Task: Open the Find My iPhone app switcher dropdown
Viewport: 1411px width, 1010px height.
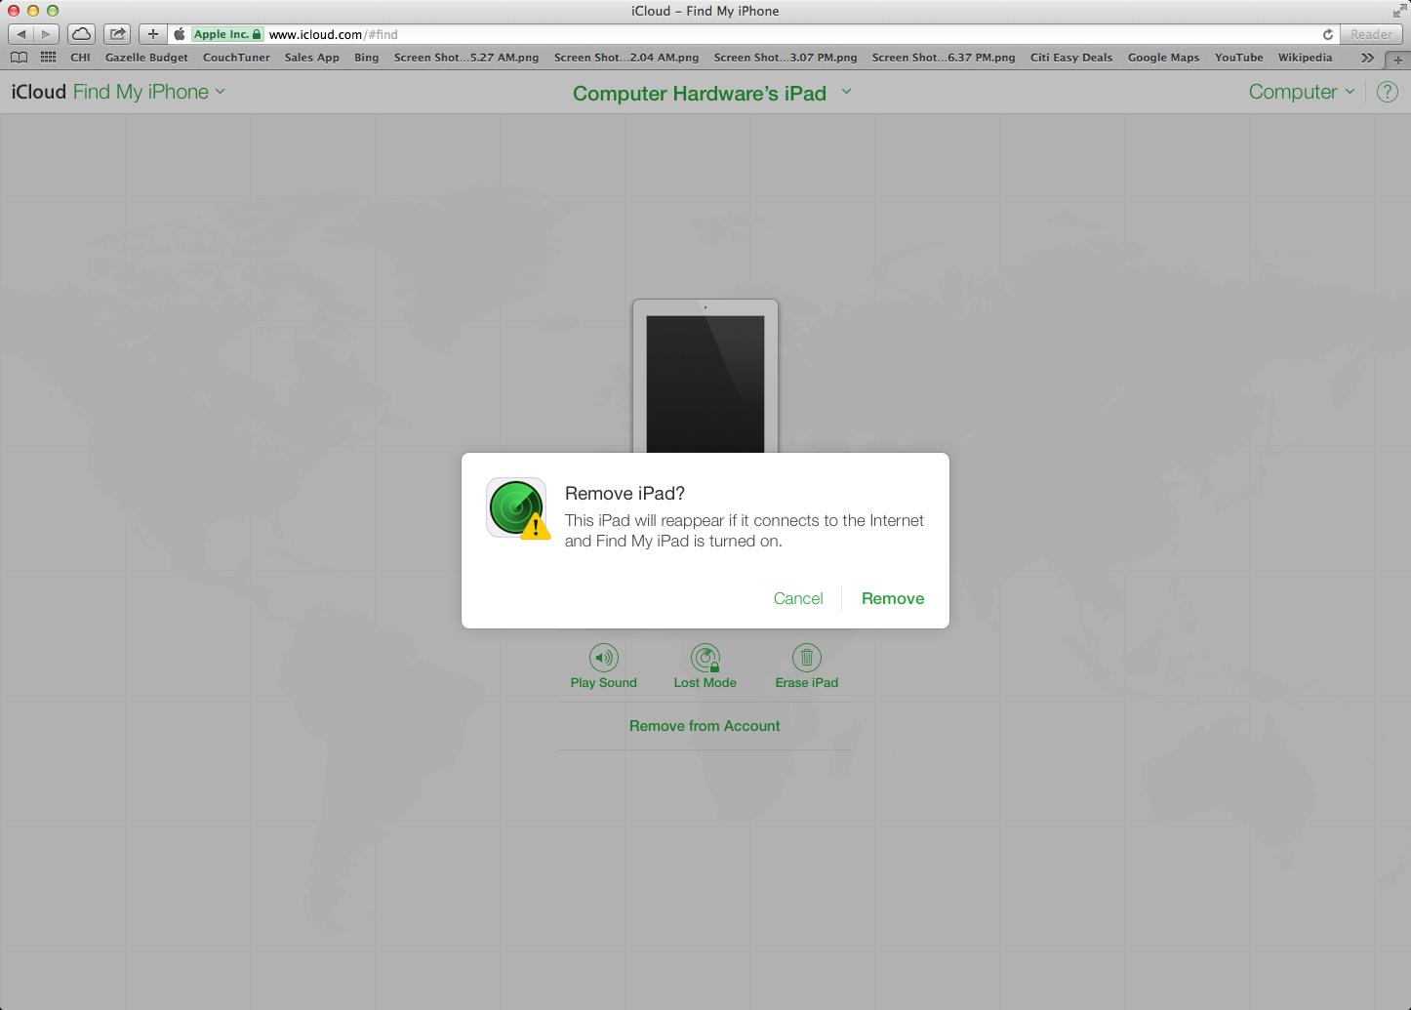Action: point(149,92)
